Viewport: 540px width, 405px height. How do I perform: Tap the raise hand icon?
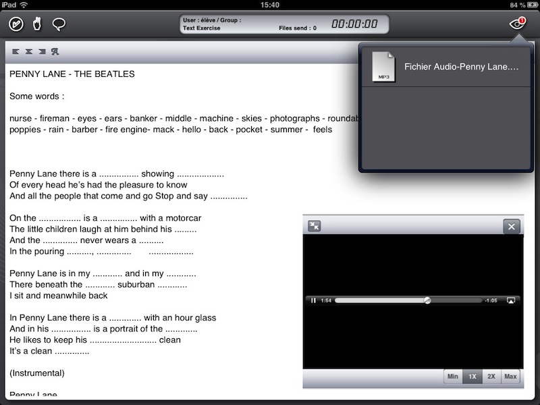click(37, 25)
